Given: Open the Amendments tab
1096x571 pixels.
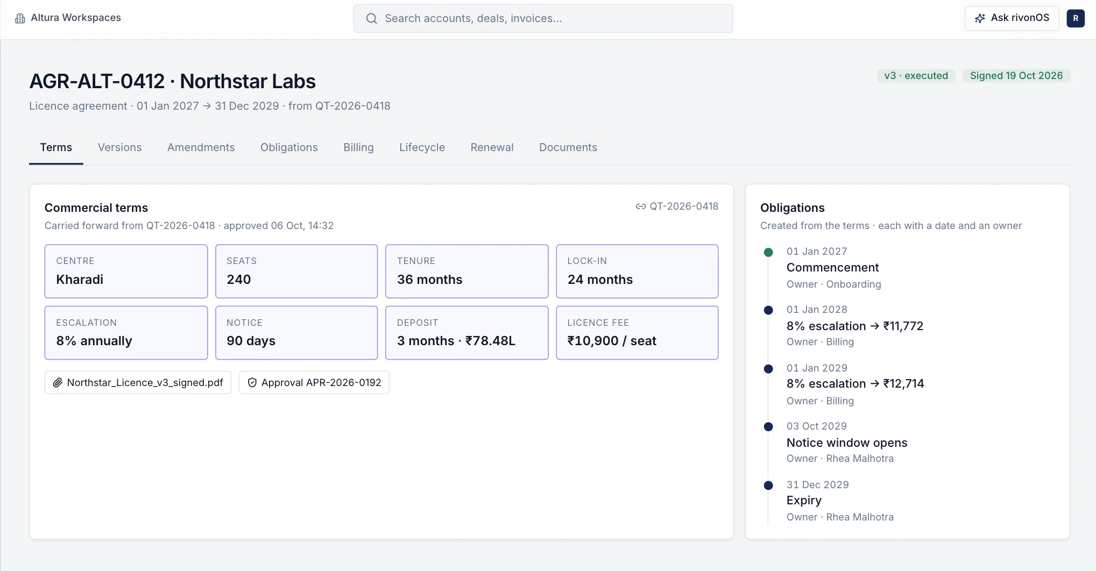Looking at the screenshot, I should click(x=201, y=147).
